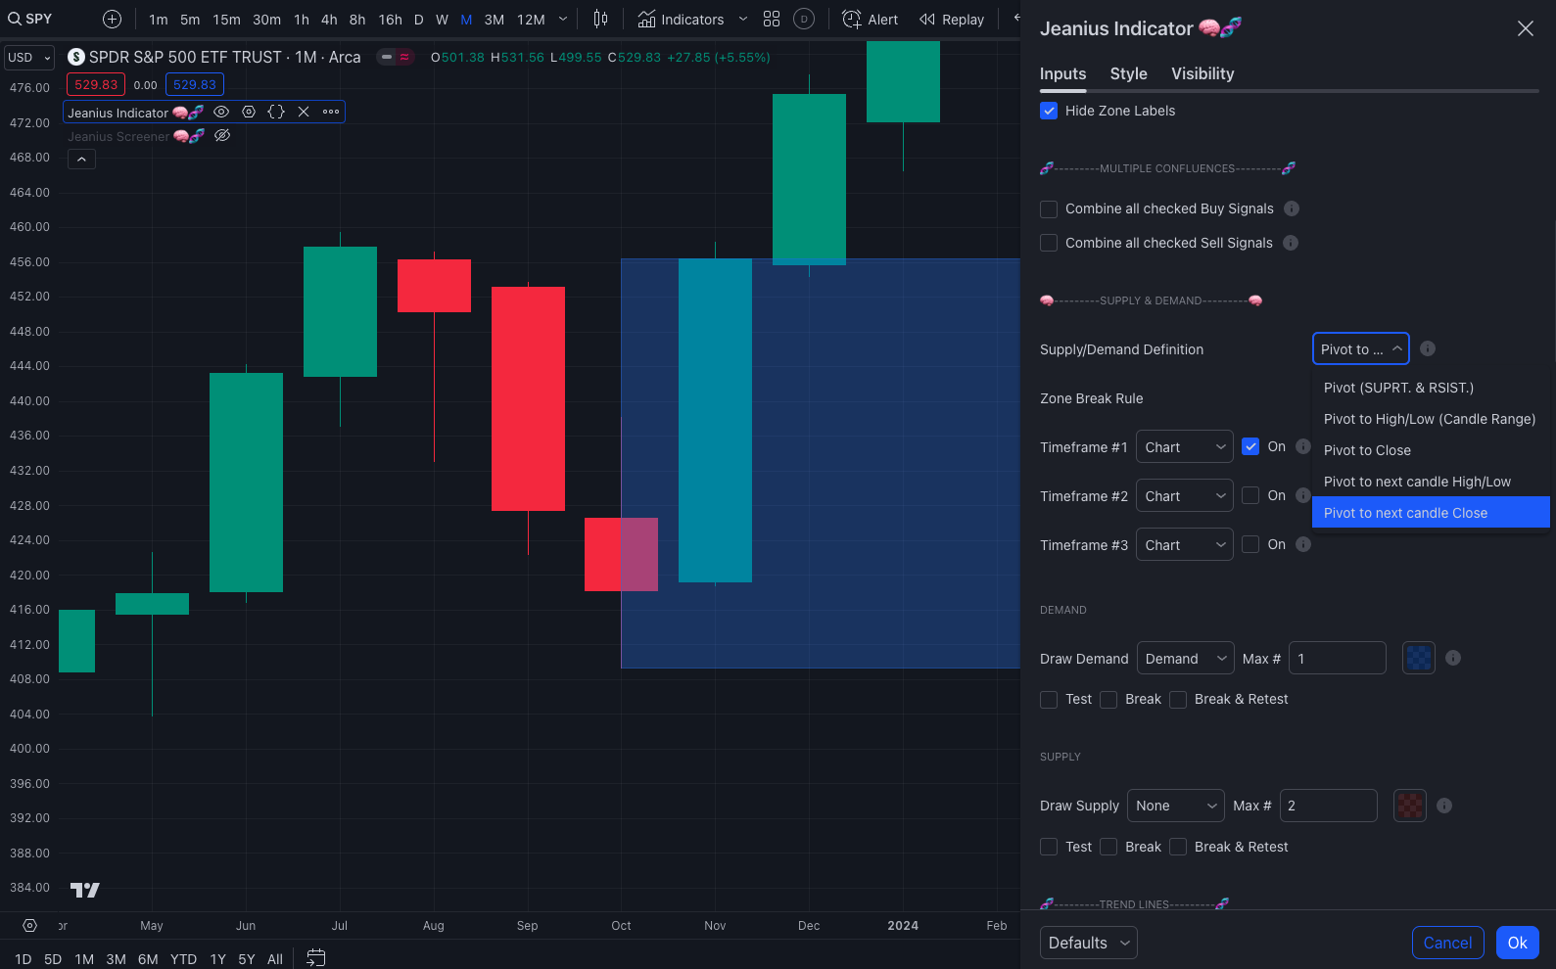Enable Combine all checked Buy Signals
Viewport: 1556px width, 969px height.
1049,208
